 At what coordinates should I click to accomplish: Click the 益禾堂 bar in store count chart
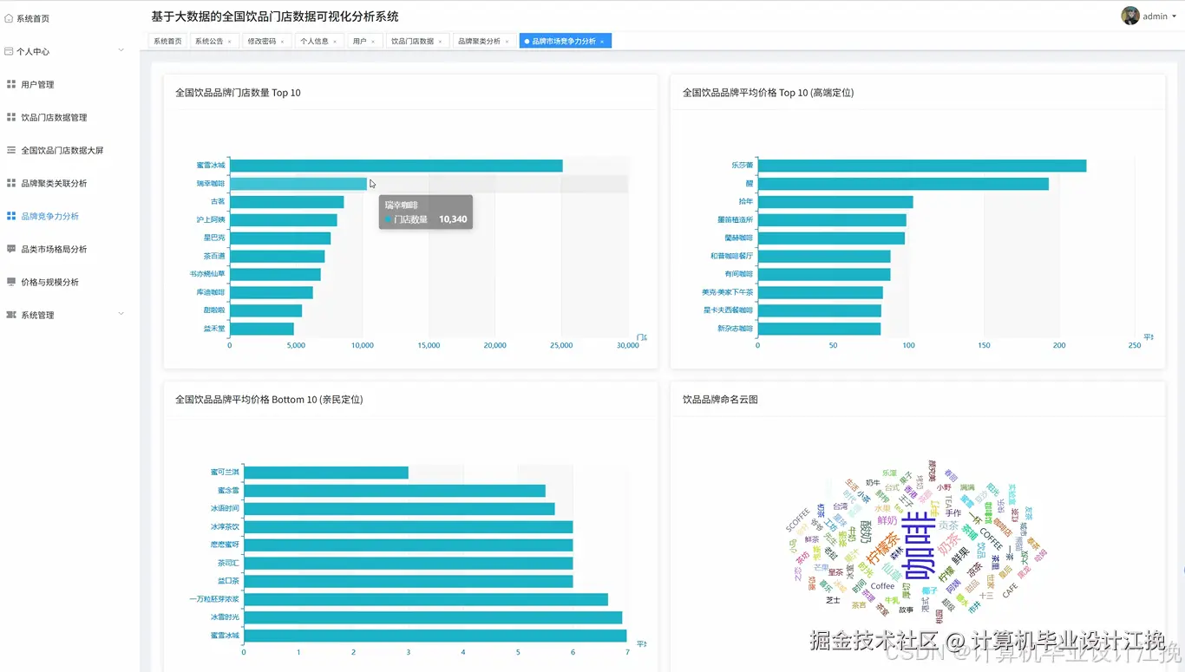(x=262, y=329)
